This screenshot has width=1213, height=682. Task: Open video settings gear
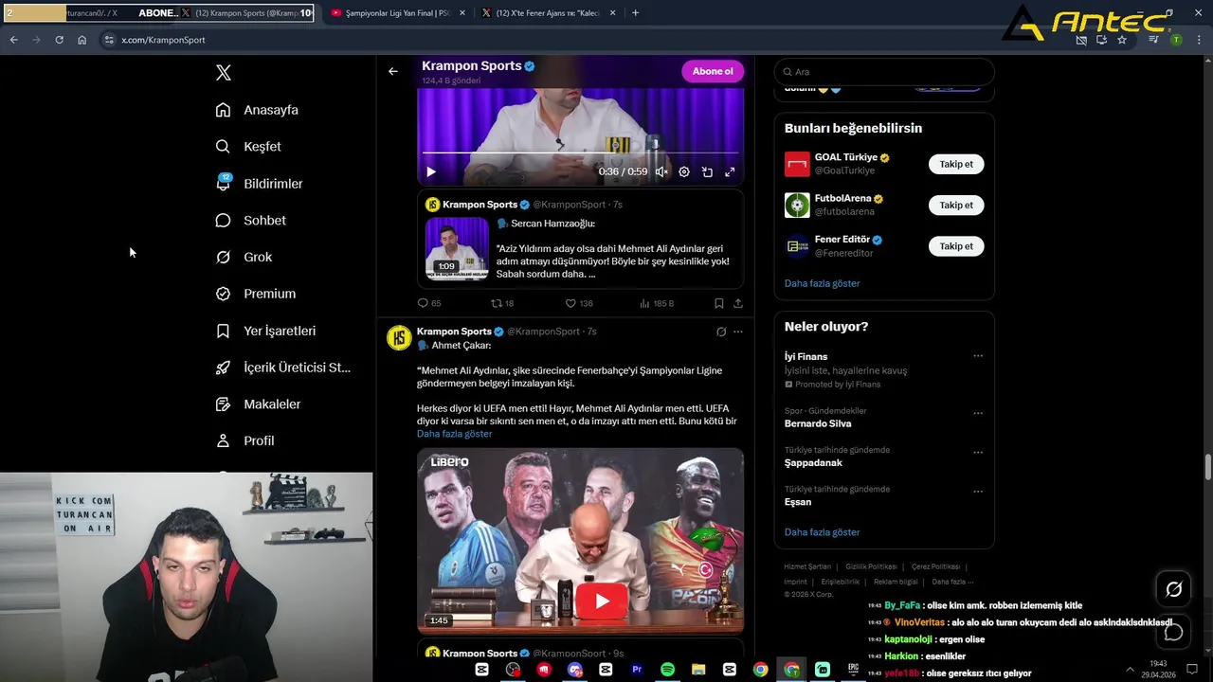pos(684,171)
